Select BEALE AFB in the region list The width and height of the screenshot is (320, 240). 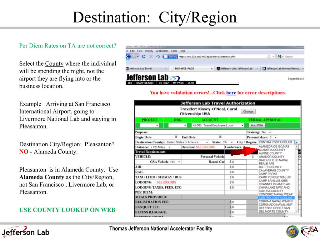(x=267, y=163)
